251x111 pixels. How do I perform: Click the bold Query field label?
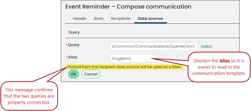(74, 45)
